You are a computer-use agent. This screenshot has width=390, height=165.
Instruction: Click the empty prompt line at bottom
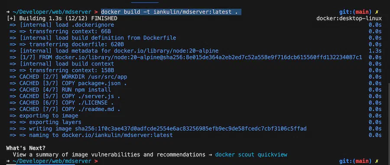195,161
